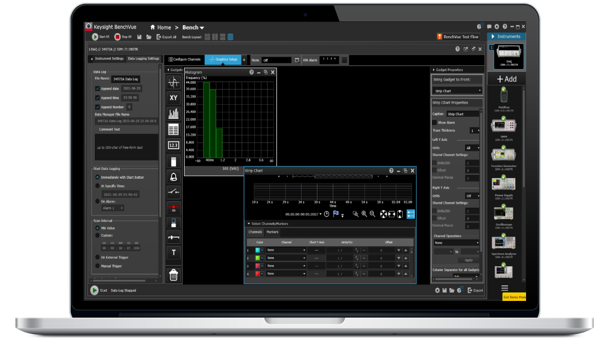The height and width of the screenshot is (345, 613).
Task: Open the Bench dropdown menu
Action: pyautogui.click(x=193, y=28)
